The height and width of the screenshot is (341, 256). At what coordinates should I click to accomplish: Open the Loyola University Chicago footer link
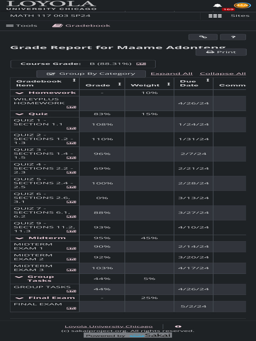coord(109,326)
